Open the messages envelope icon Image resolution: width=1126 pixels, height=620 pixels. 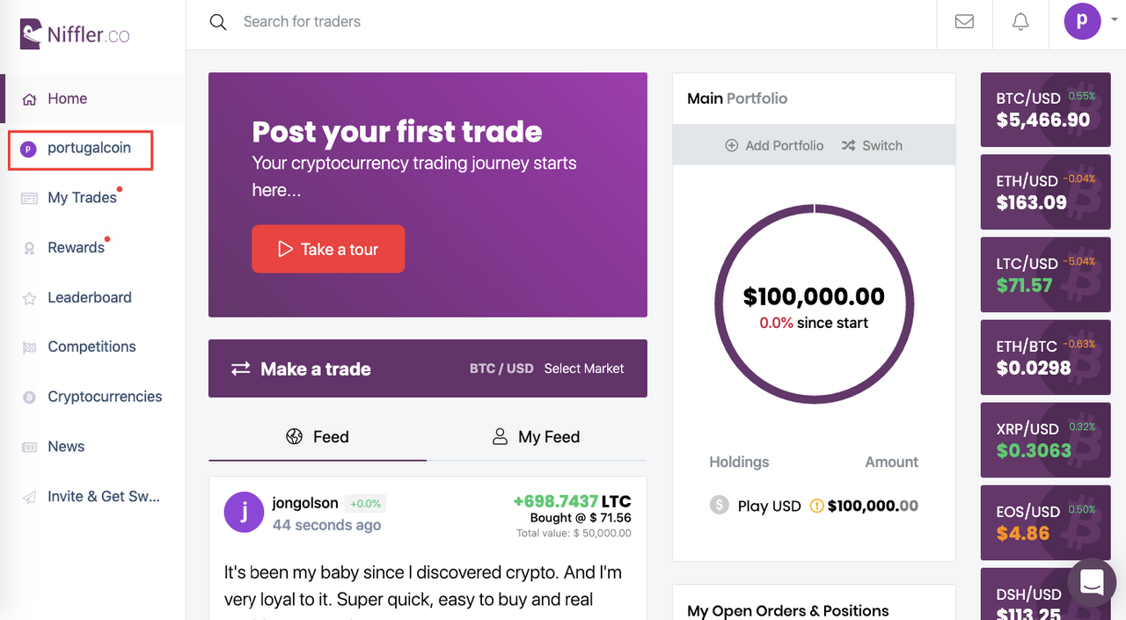964,22
